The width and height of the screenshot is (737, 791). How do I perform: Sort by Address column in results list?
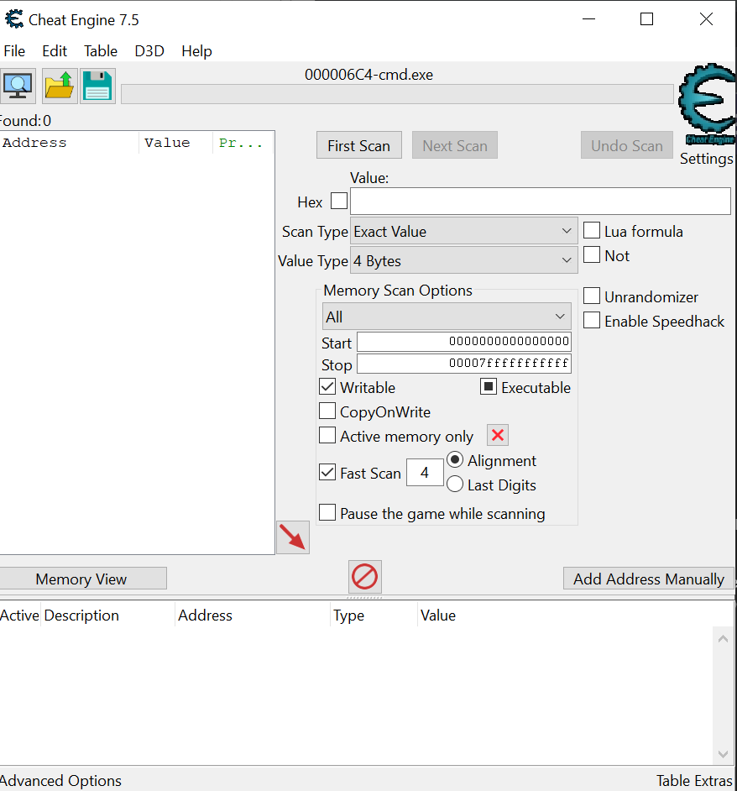tap(69, 143)
